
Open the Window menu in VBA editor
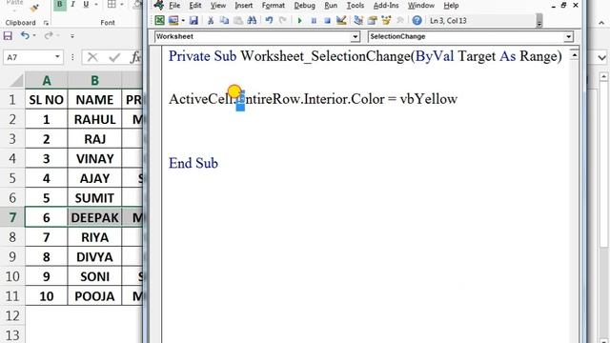tap(421, 6)
